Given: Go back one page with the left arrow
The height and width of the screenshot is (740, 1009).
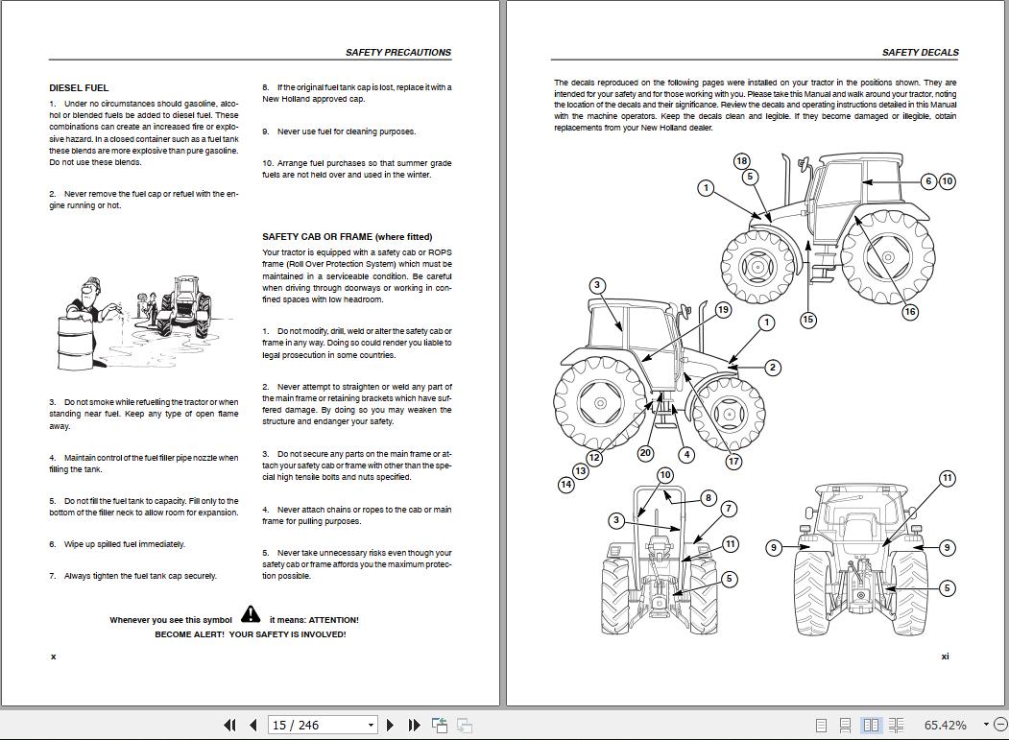Looking at the screenshot, I should [252, 725].
